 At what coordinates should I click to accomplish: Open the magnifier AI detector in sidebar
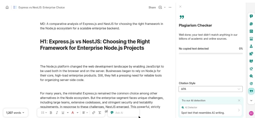[251, 76]
